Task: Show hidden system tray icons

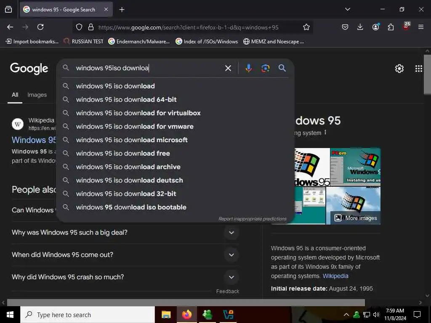Action: [346, 315]
